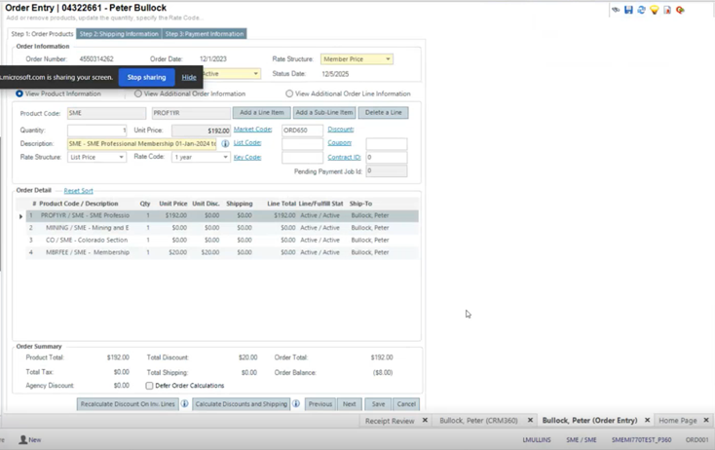Open the Receipt Review tab

[x=390, y=421]
